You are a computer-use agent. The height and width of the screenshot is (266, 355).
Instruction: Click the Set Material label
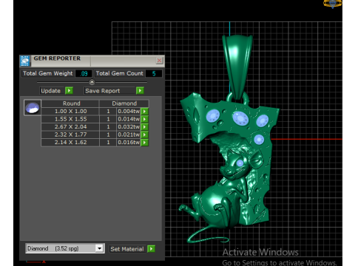127,249
